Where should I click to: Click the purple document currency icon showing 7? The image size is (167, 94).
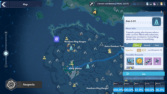click(x=154, y=4)
